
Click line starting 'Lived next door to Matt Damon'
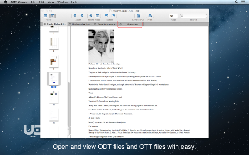click(x=123, y=81)
